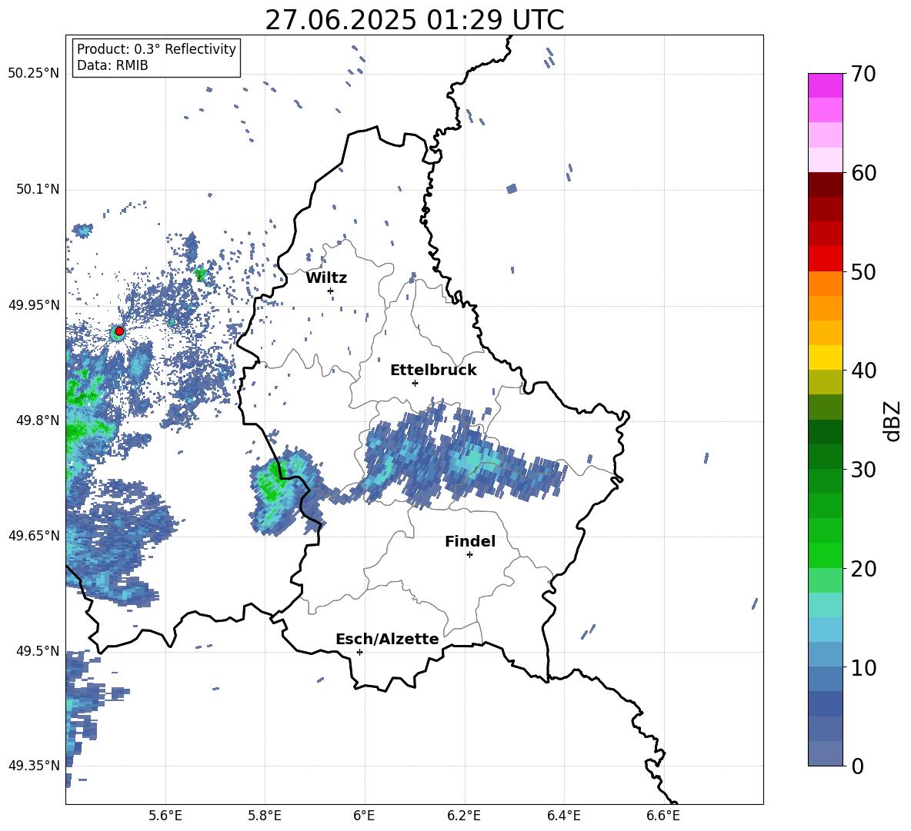Viewport: 911px width, 831px height.
Task: Click the Wiltz station cross marker
Action: pyautogui.click(x=331, y=291)
